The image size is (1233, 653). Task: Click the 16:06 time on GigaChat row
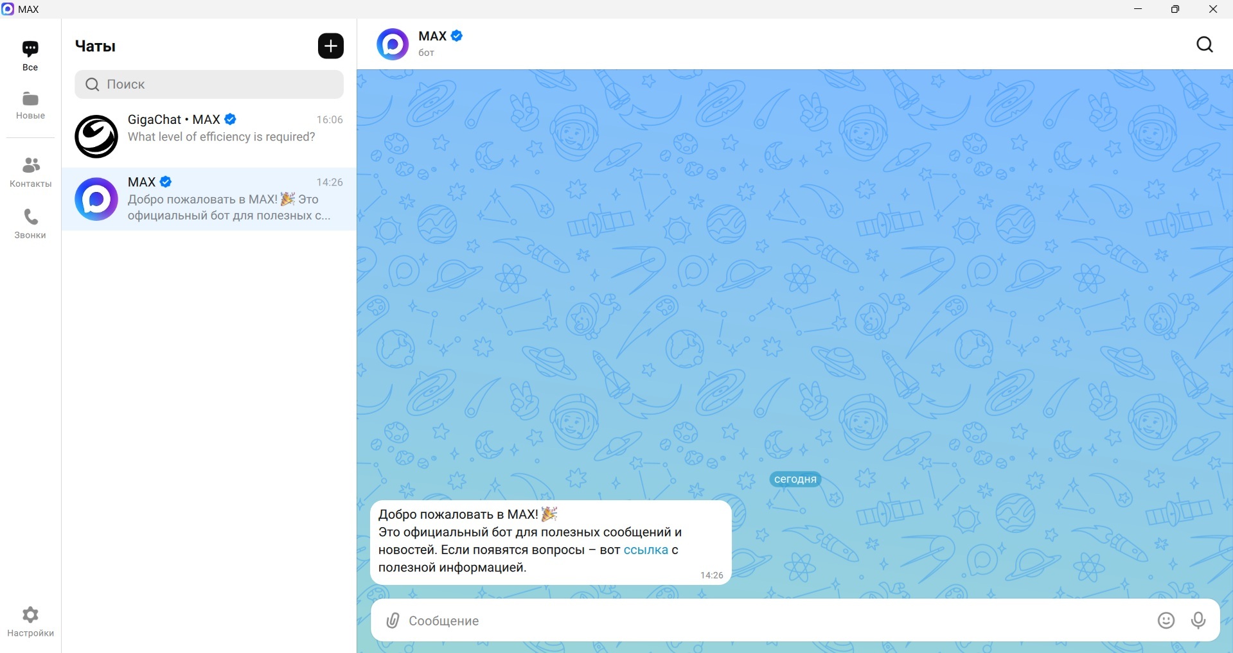pos(330,119)
